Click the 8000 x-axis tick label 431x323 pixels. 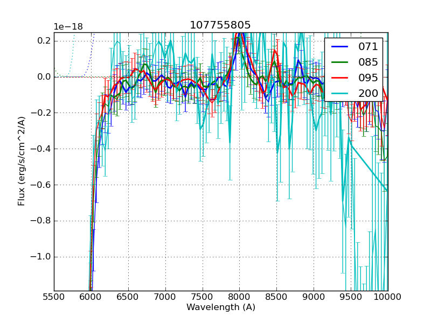(x=239, y=297)
